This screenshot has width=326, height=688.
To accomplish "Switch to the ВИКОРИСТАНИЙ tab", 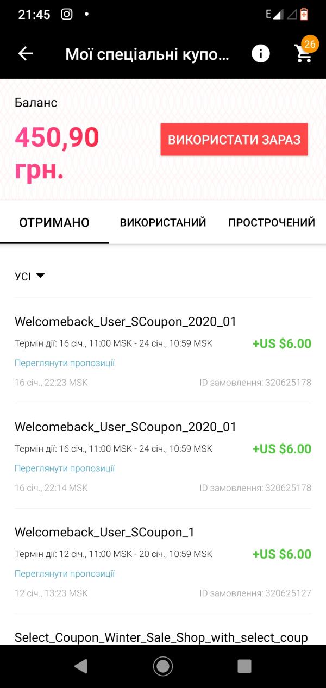I will 163,223.
